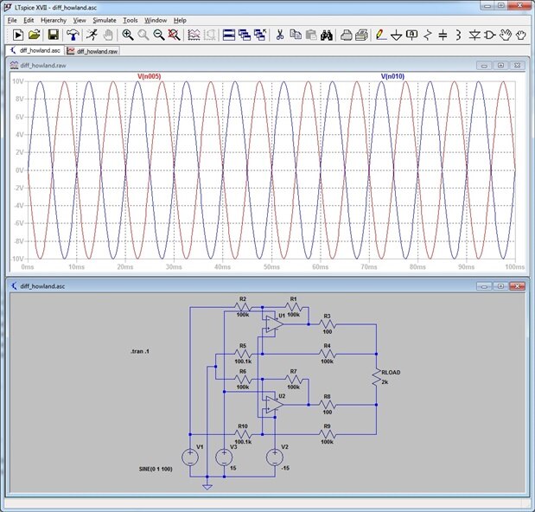The width and height of the screenshot is (535, 512).
Task: Place a Ground symbol from the toolbar
Action: [396, 35]
